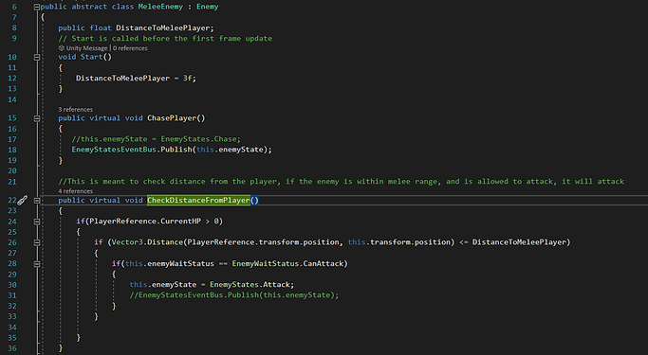
Task: Click the MeleeEnemy class name on line 6
Action: click(160, 7)
